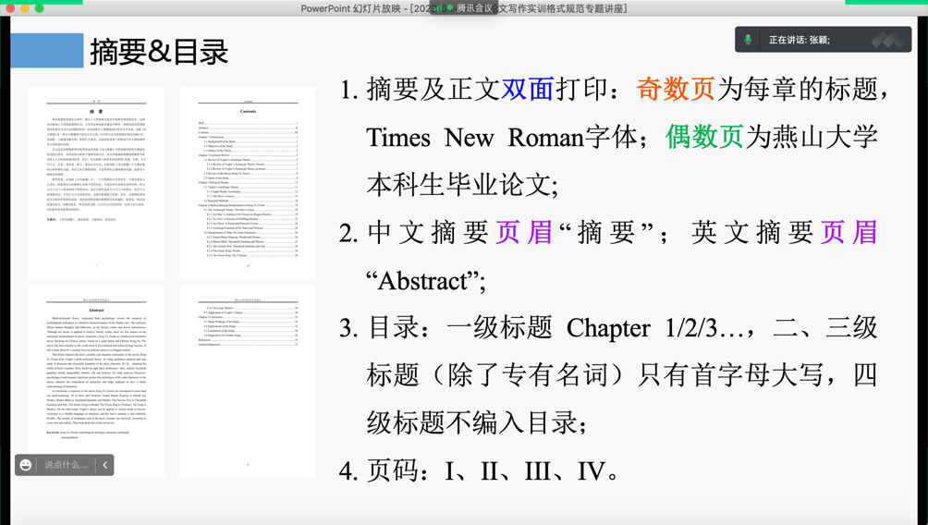Viewport: 928px width, 525px height.
Task: Click the blue word '双面' in point 1
Action: (x=527, y=89)
